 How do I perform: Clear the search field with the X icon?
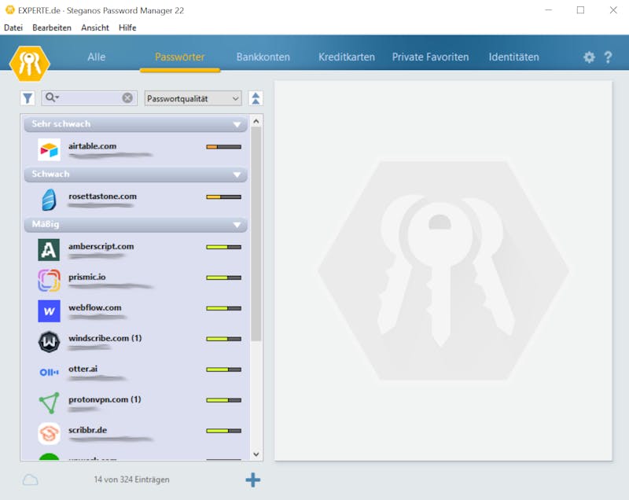tap(127, 97)
